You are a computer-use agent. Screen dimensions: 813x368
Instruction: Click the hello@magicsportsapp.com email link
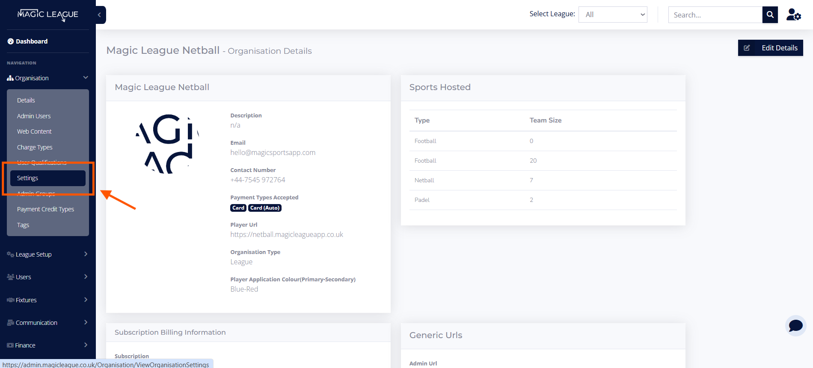pos(273,152)
